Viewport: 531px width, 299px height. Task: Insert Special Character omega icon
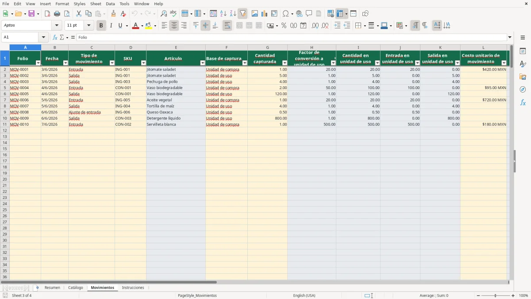tap(285, 14)
